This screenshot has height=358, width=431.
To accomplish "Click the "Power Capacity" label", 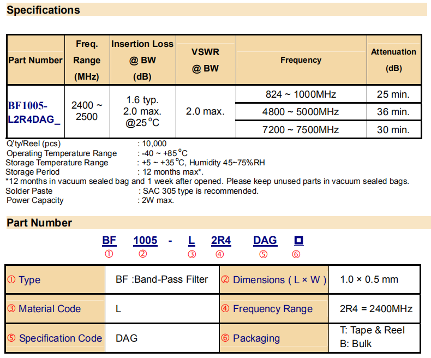I will pos(35,200).
